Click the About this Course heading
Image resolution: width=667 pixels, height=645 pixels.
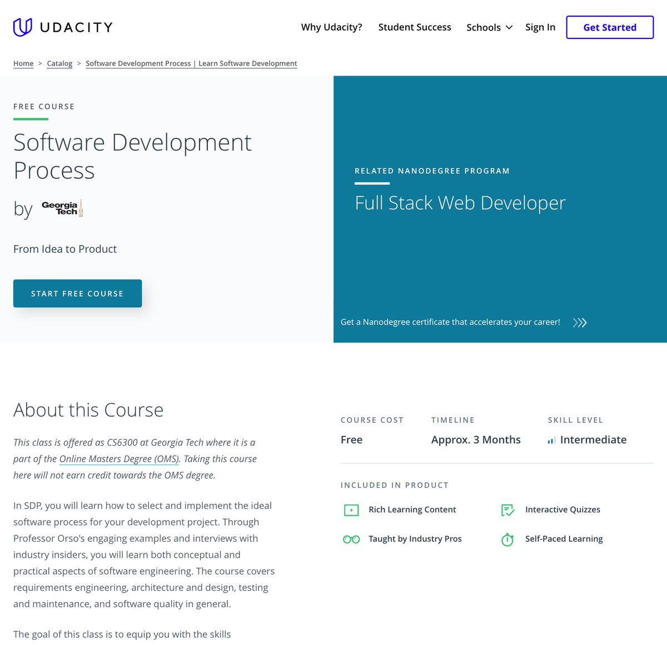[x=88, y=410]
